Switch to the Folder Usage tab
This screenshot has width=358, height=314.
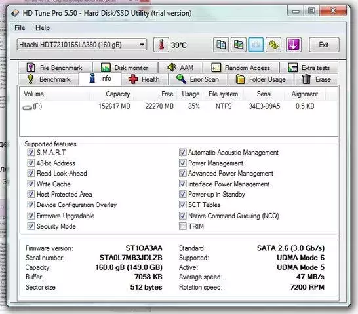(x=261, y=79)
